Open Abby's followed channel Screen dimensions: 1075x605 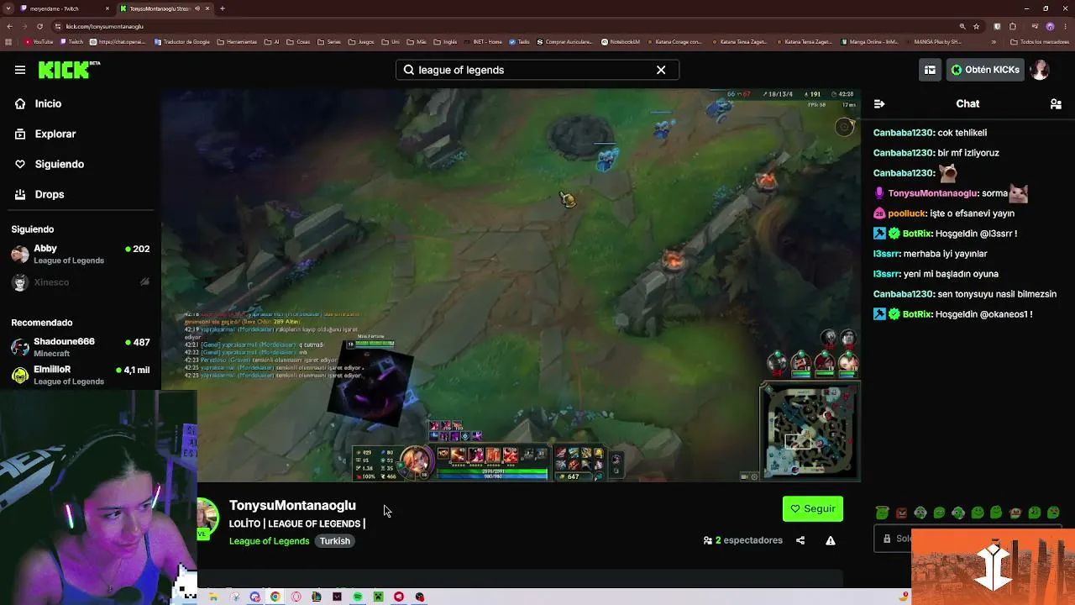tap(81, 254)
